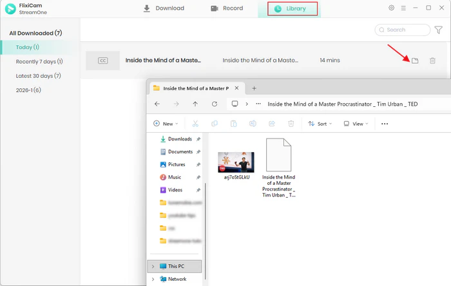
Task: Open the Download tab in FlixiCam
Action: point(164,8)
